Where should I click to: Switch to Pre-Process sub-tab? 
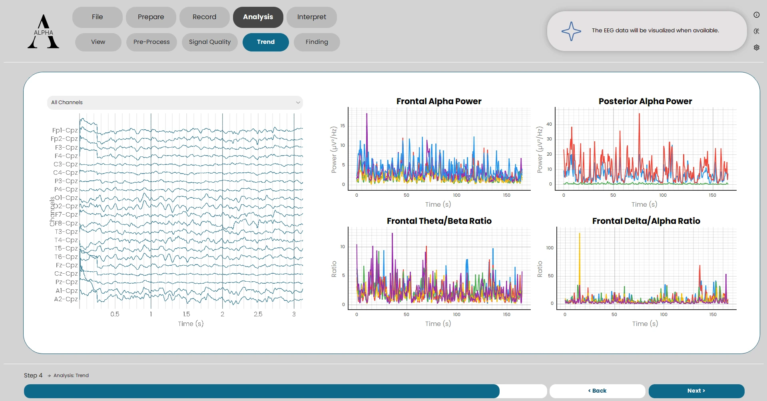[x=151, y=42]
